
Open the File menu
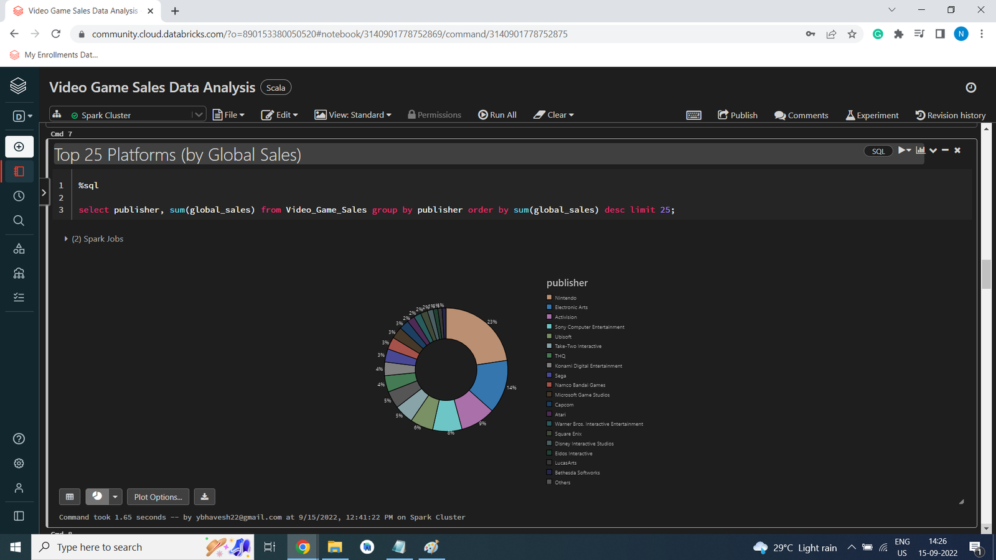(x=228, y=114)
